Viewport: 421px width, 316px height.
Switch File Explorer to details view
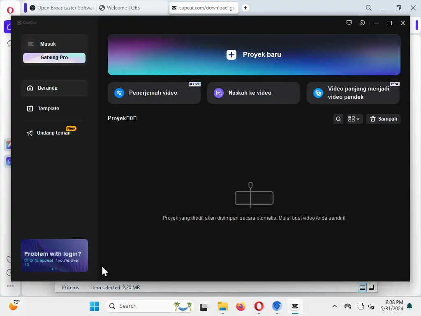point(362,288)
